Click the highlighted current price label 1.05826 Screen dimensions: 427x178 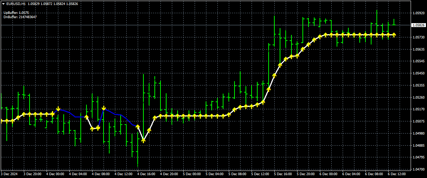pos(418,25)
